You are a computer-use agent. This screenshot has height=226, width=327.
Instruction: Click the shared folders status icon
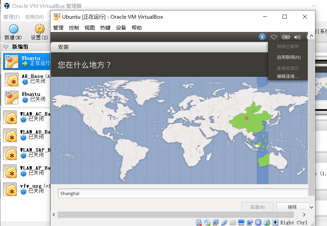[233, 223]
